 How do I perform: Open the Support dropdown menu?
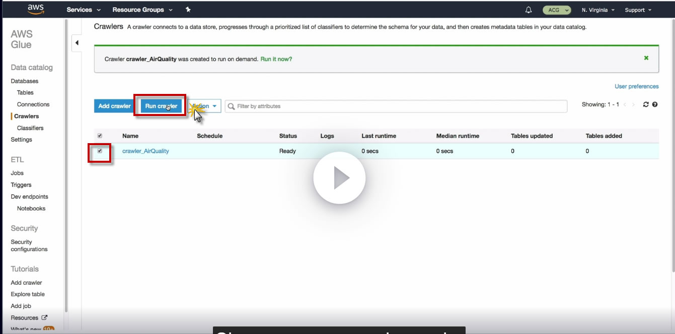coord(638,10)
